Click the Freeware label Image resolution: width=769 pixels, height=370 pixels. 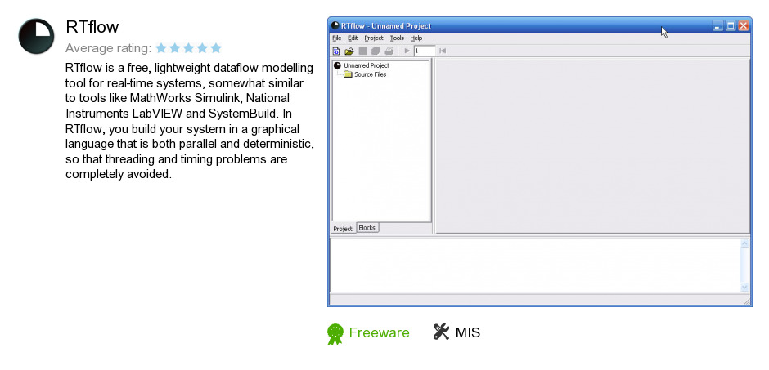pyautogui.click(x=379, y=332)
